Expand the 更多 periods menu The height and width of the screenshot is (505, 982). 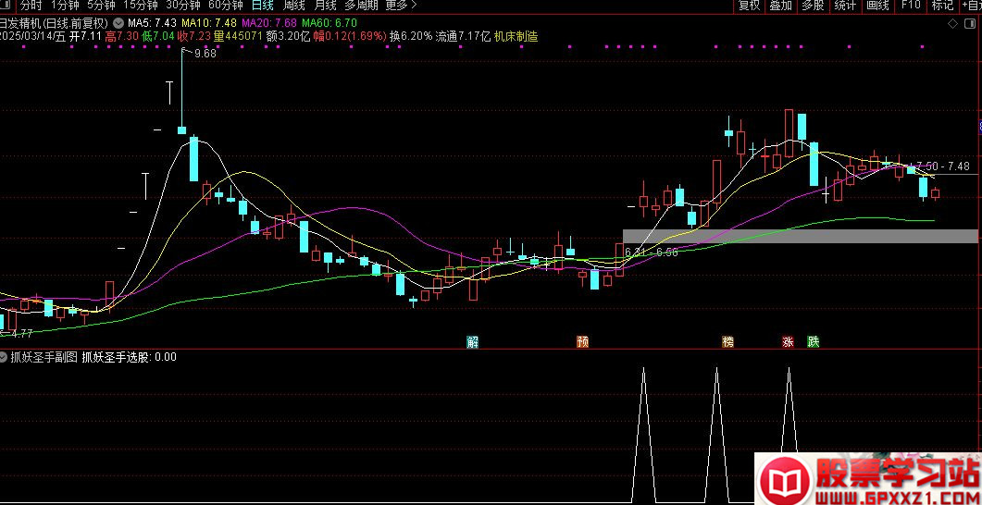(x=401, y=6)
